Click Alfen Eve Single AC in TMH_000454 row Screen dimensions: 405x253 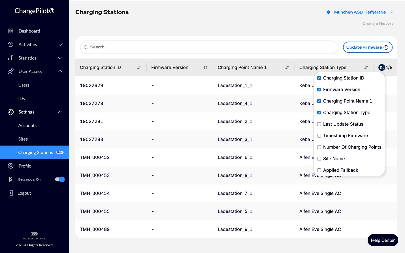point(320,193)
